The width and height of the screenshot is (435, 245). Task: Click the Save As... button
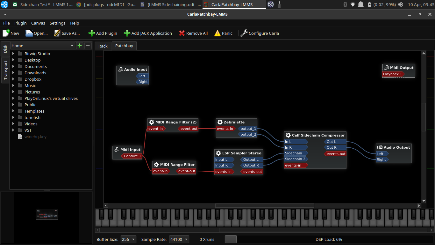click(67, 33)
